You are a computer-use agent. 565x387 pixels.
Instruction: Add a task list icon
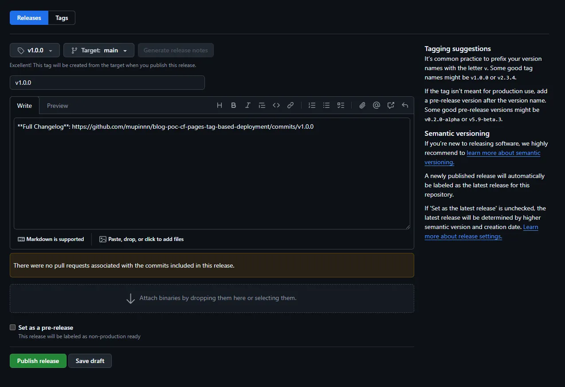(340, 105)
